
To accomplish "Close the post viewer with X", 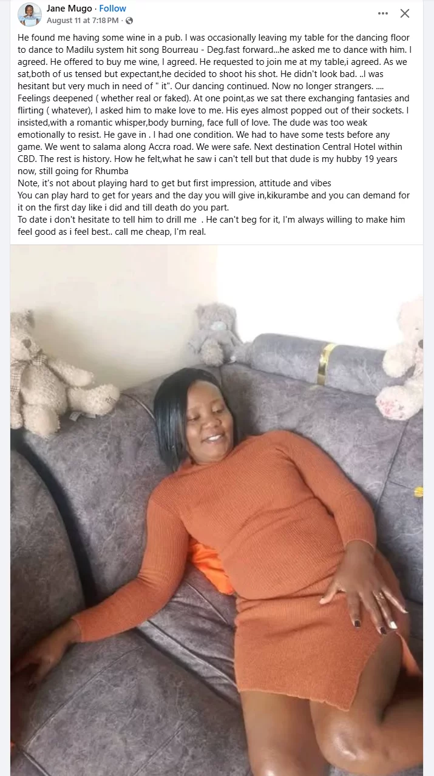I will [405, 13].
